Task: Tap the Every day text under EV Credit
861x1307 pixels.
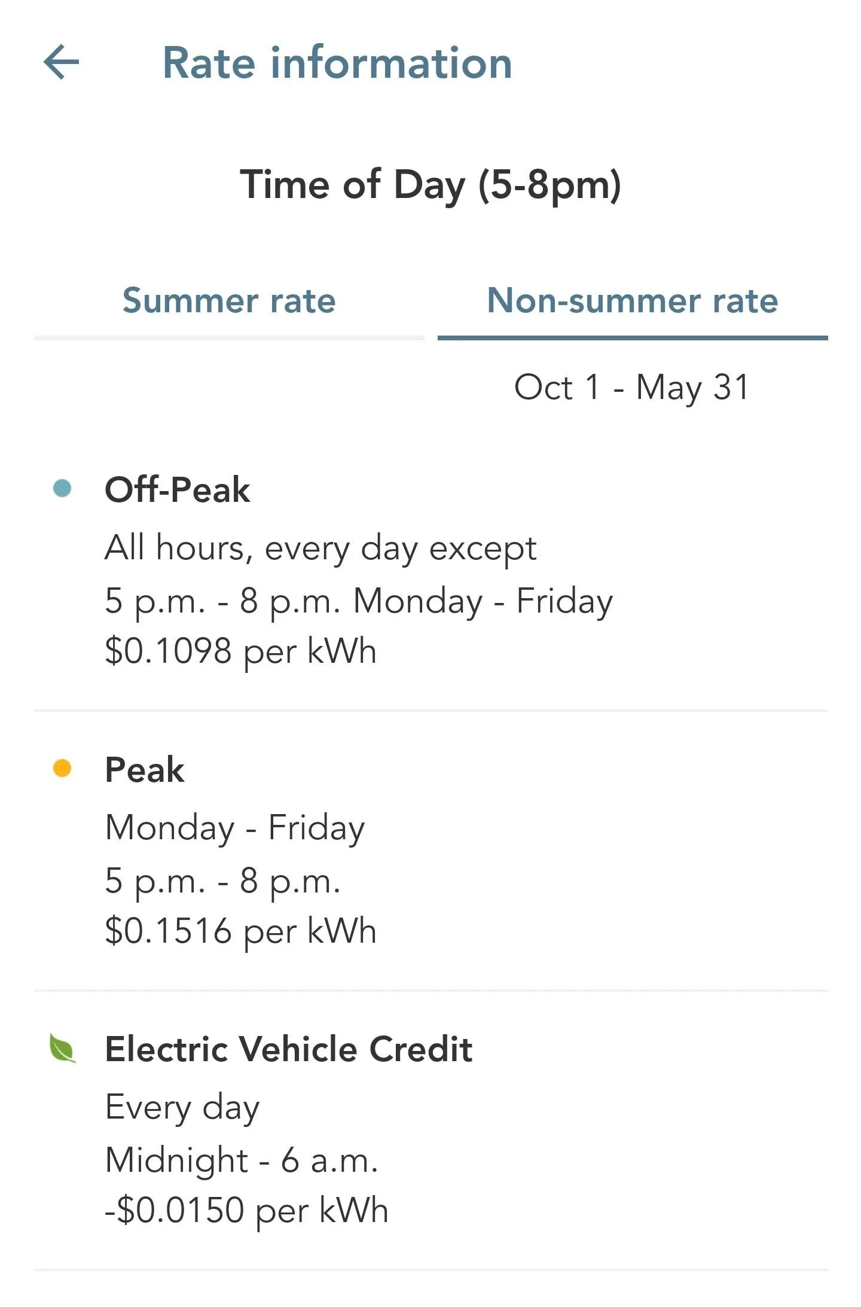Action: pyautogui.click(x=182, y=1108)
